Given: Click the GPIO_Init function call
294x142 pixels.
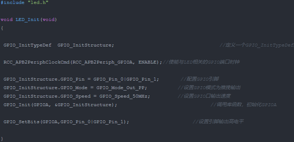Looking at the screenshot, I should 17,105.
